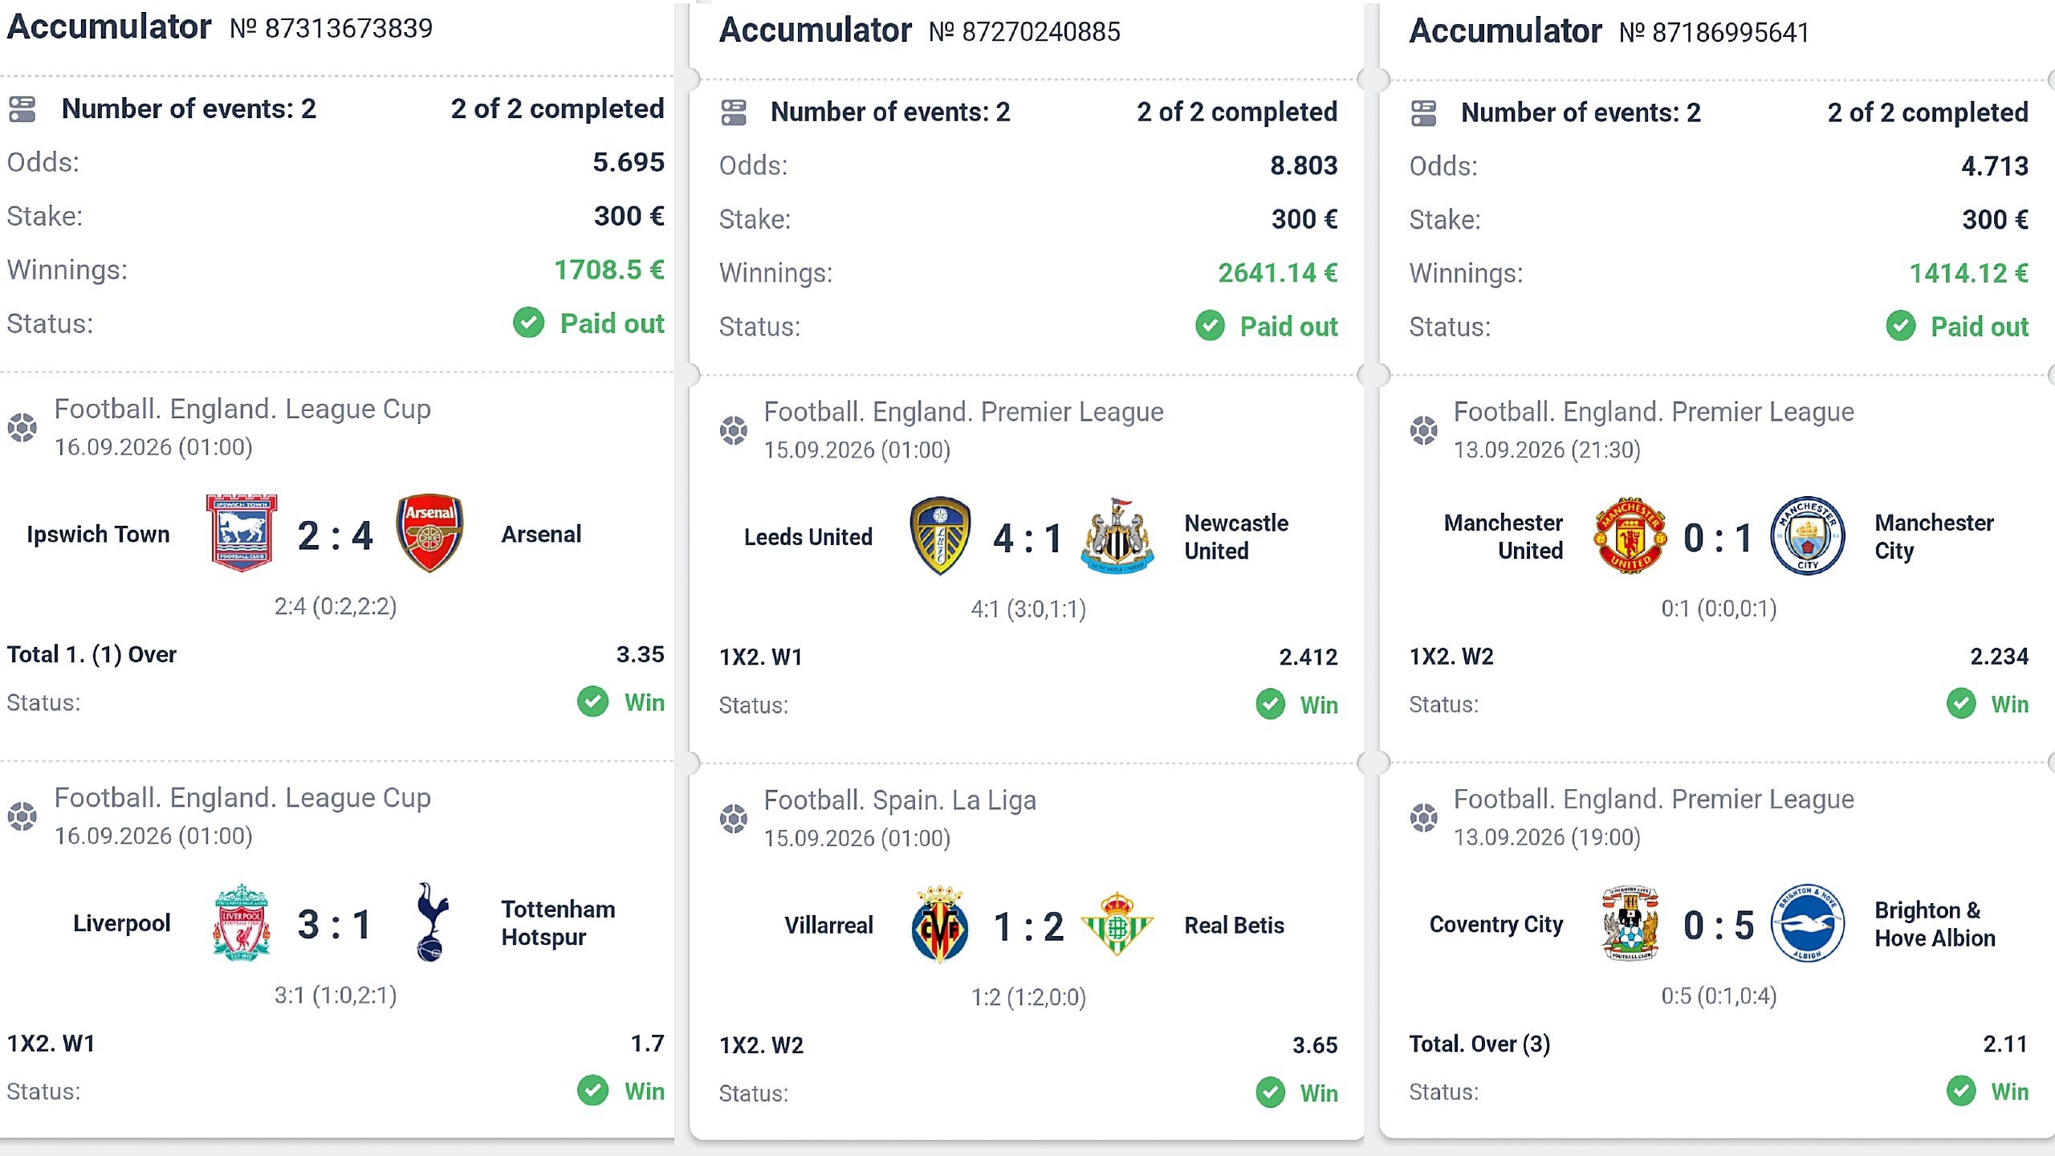Click the Brighton & Hove Albion crest

(x=1807, y=923)
